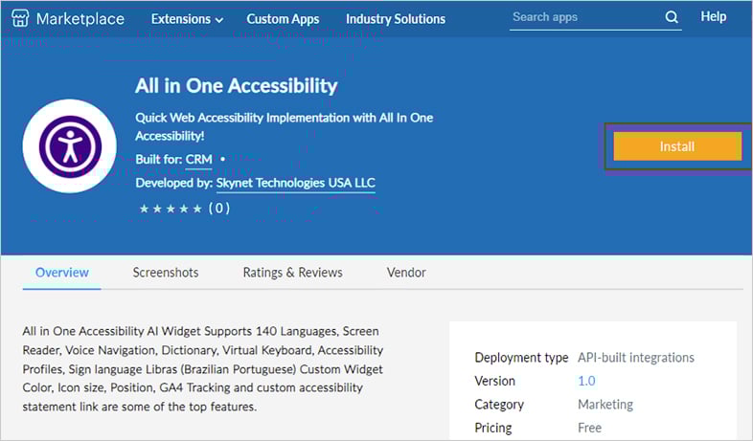
Task: Open the Industry Solutions menu
Action: (x=395, y=19)
